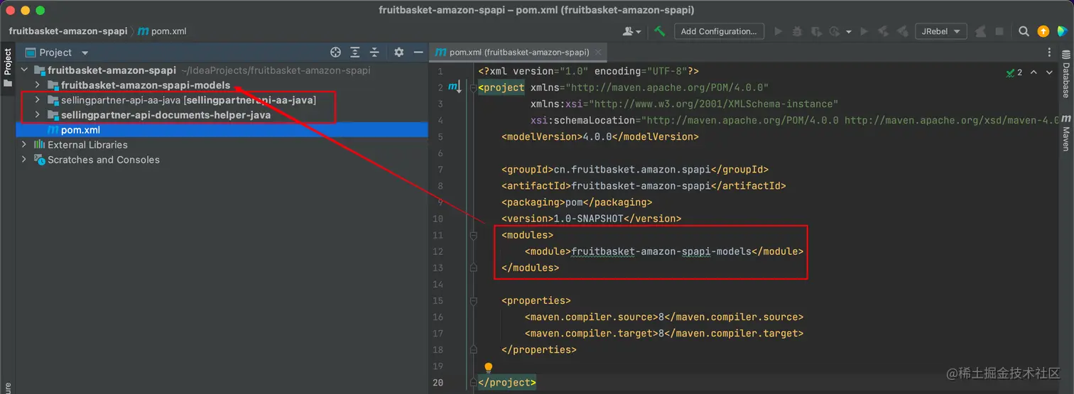Expand Scratches and Consoles node
Viewport: 1074px width, 394px height.
[25, 160]
